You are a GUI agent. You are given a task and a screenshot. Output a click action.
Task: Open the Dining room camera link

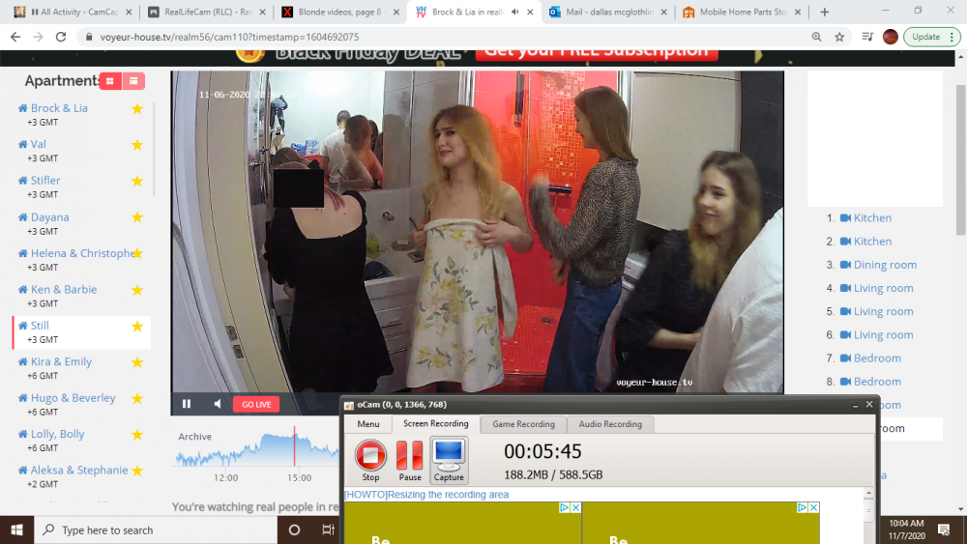(x=884, y=265)
